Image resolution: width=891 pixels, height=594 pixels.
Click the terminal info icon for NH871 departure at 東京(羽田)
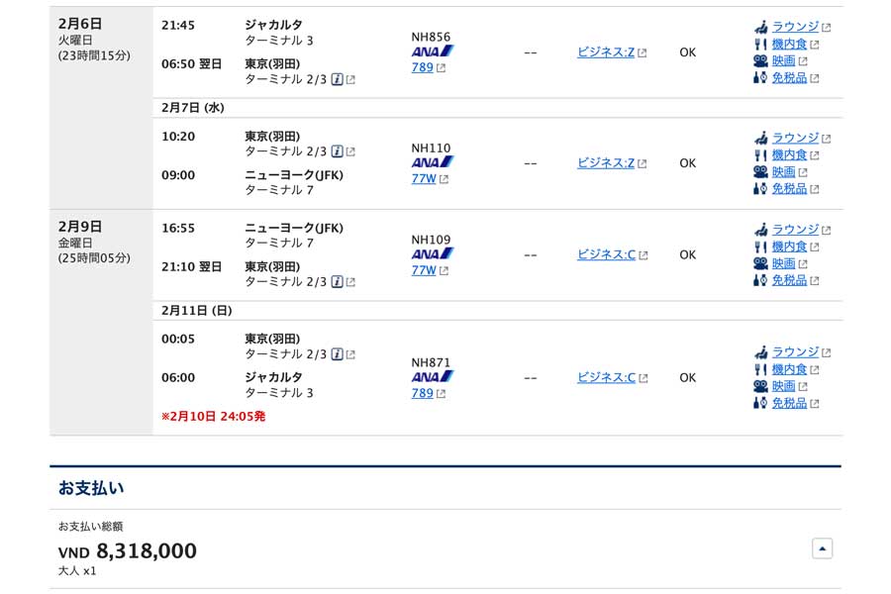[x=337, y=354]
